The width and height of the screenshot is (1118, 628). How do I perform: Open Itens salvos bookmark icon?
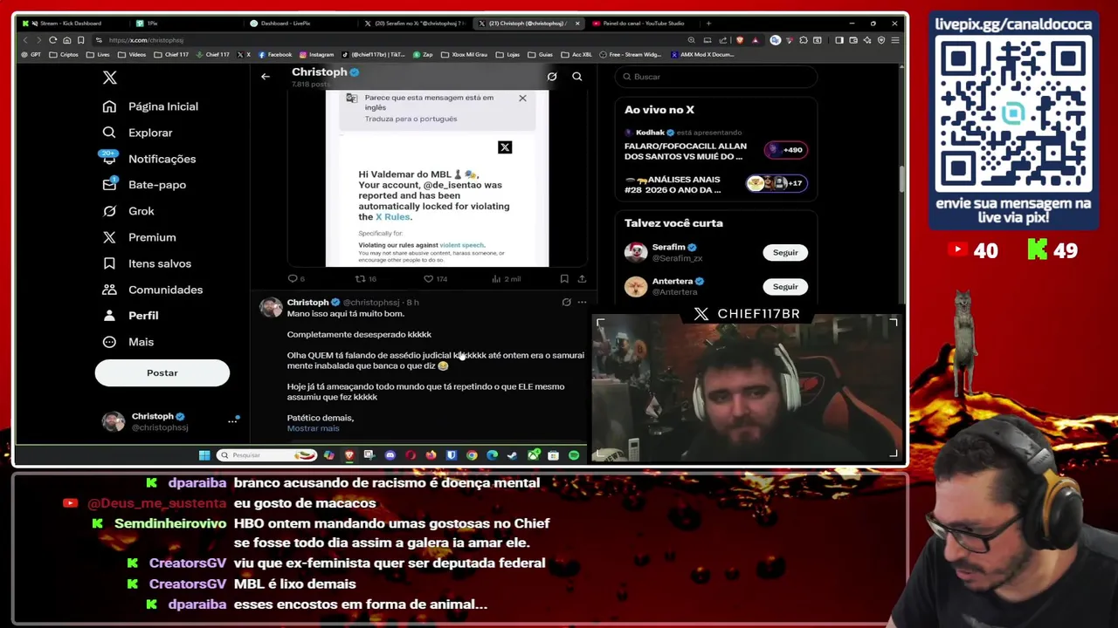click(x=109, y=263)
